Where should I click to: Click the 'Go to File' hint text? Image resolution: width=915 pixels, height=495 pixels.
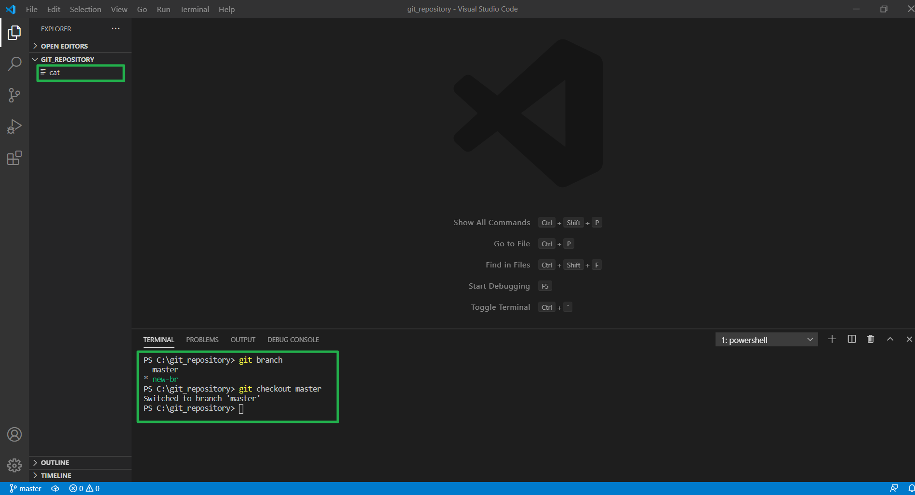click(x=512, y=243)
